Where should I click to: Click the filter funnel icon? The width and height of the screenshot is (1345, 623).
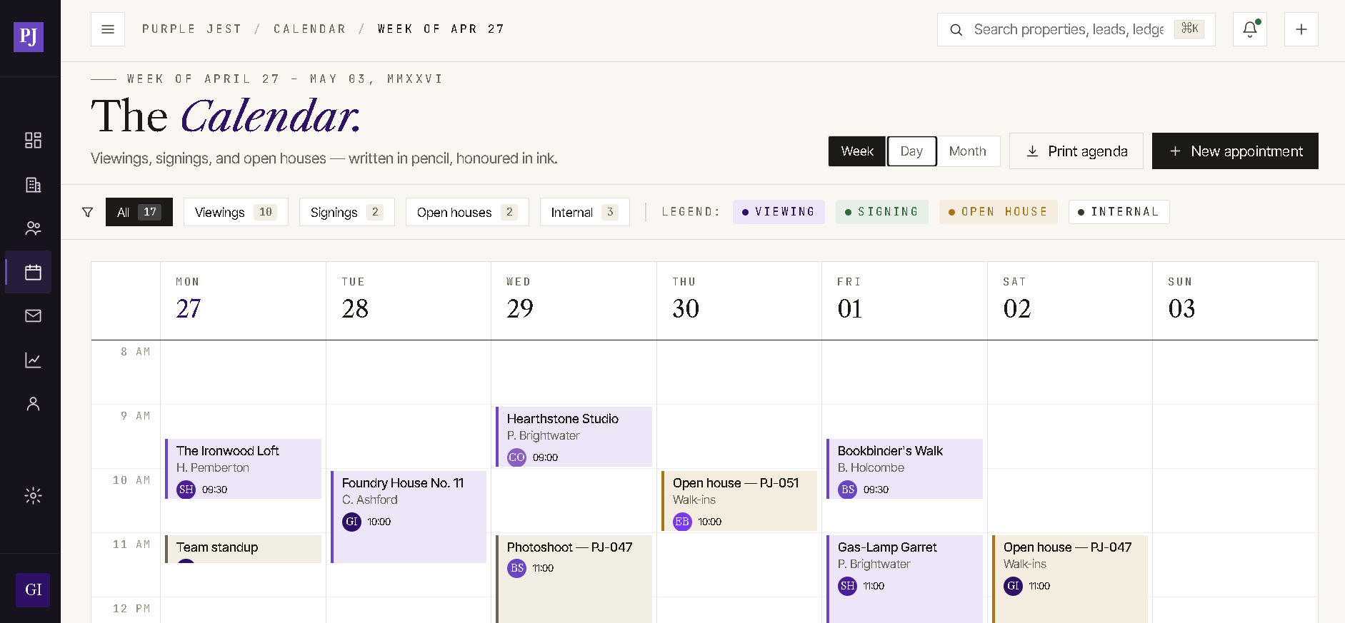[88, 212]
